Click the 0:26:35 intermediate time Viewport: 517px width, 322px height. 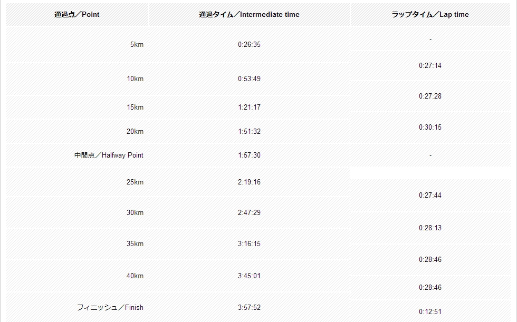[249, 45]
